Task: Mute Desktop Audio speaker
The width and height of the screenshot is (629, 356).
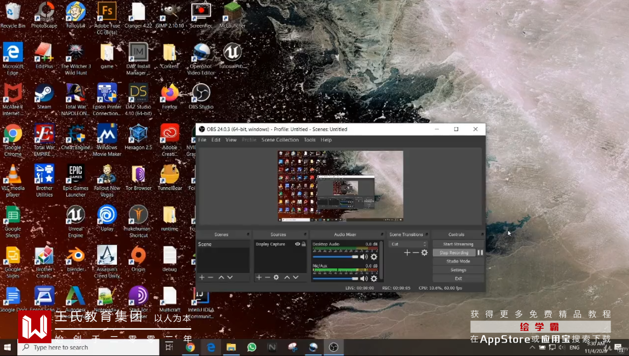Action: (x=364, y=256)
